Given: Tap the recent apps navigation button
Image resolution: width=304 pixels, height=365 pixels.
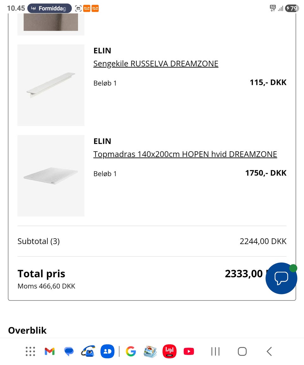Looking at the screenshot, I should [215, 351].
